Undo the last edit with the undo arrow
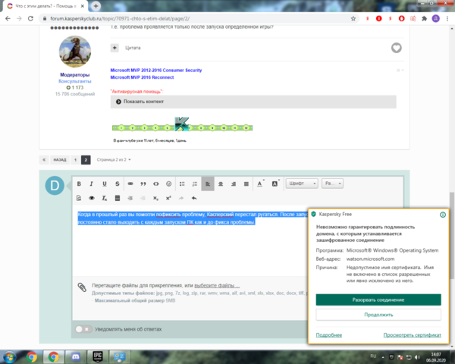Viewport: 455px width, 364px height. click(194, 198)
